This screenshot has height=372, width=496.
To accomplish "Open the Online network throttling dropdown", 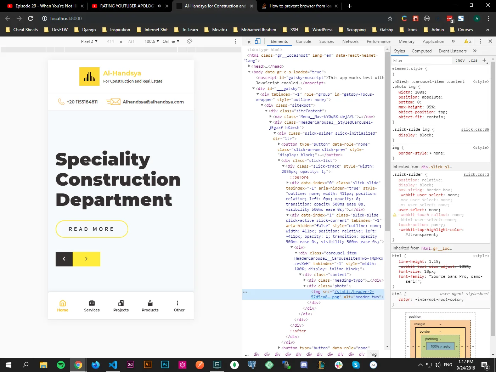I will point(171,41).
